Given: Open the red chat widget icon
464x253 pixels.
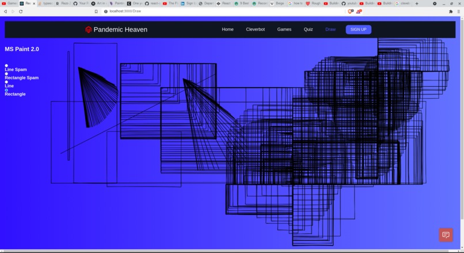Looking at the screenshot, I should click(446, 235).
